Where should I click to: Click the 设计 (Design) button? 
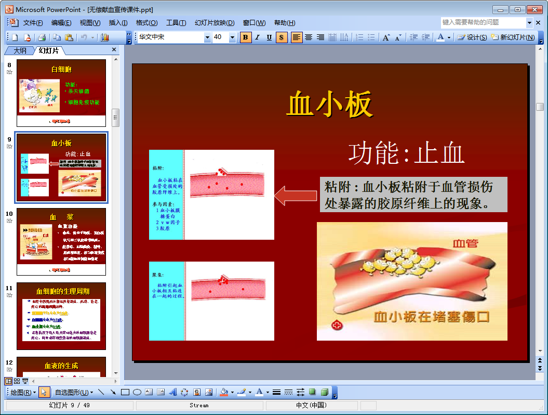(472, 37)
